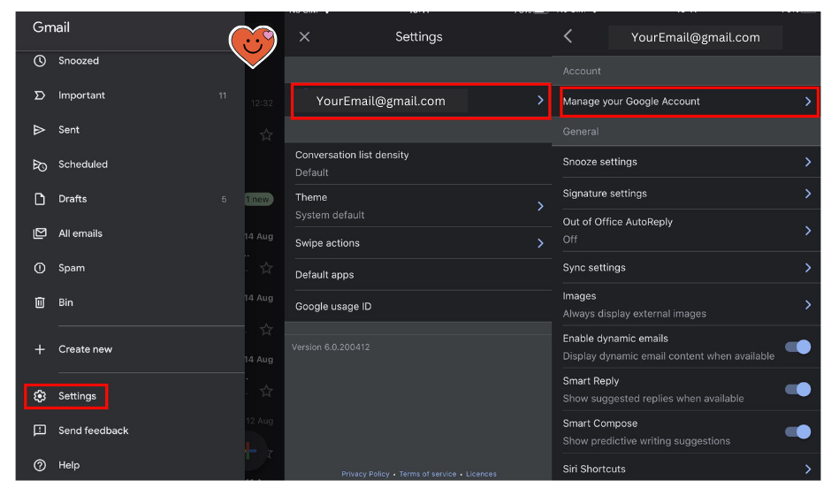
Task: Click the Drafts document icon
Action: pos(40,199)
